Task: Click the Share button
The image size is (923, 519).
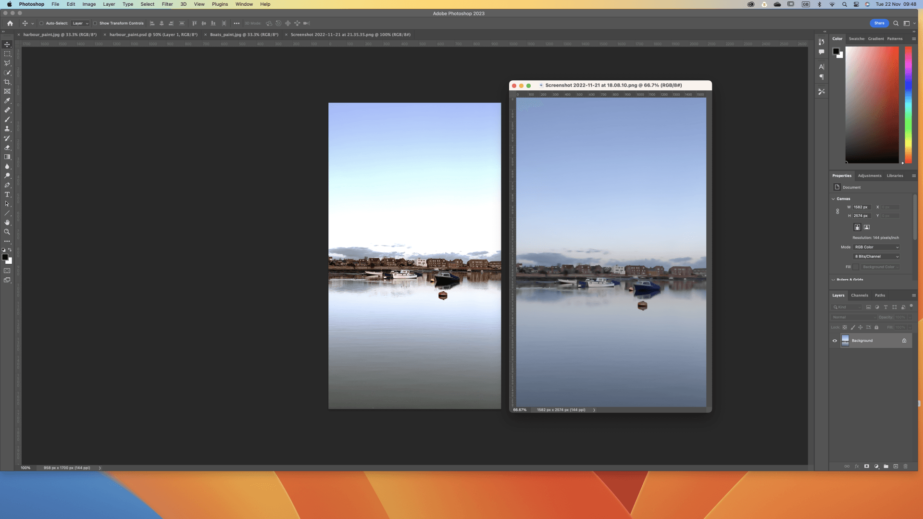Action: tap(879, 23)
